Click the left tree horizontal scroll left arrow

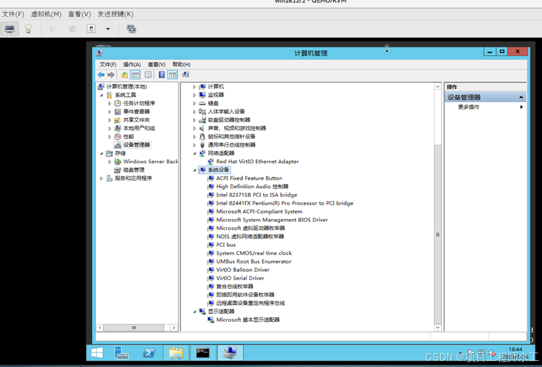pyautogui.click(x=100, y=328)
